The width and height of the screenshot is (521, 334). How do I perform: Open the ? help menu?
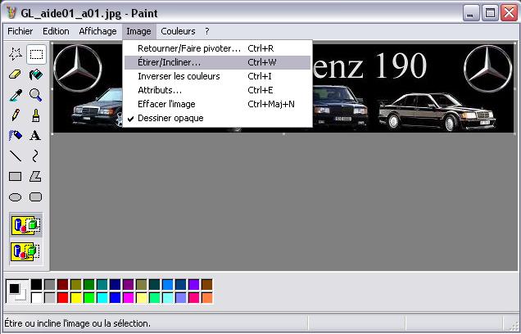(x=207, y=31)
